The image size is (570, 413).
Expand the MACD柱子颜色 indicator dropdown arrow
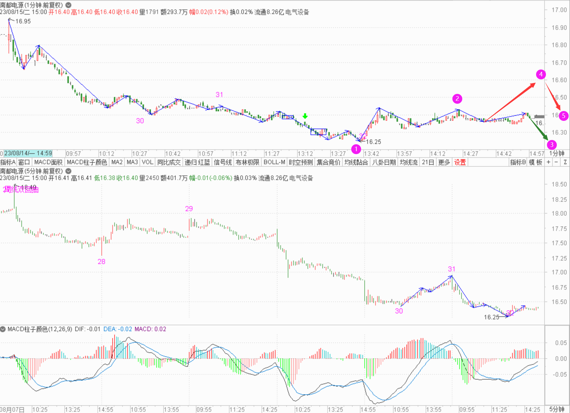click(3, 329)
